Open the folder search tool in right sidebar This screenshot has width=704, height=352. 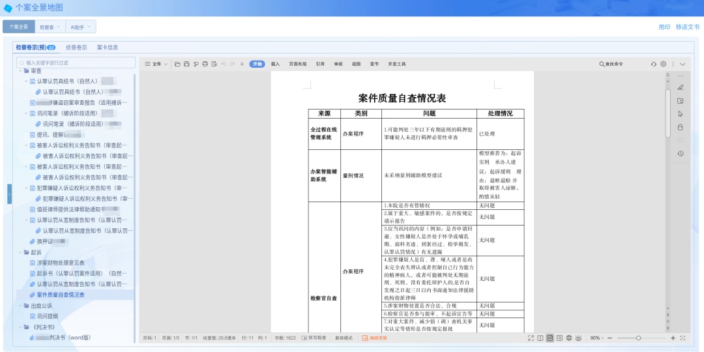tap(680, 100)
